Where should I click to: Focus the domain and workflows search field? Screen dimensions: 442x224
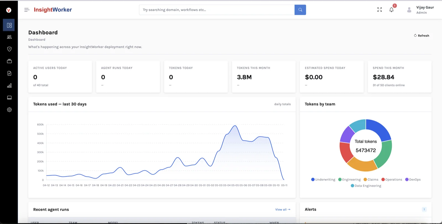pos(217,10)
